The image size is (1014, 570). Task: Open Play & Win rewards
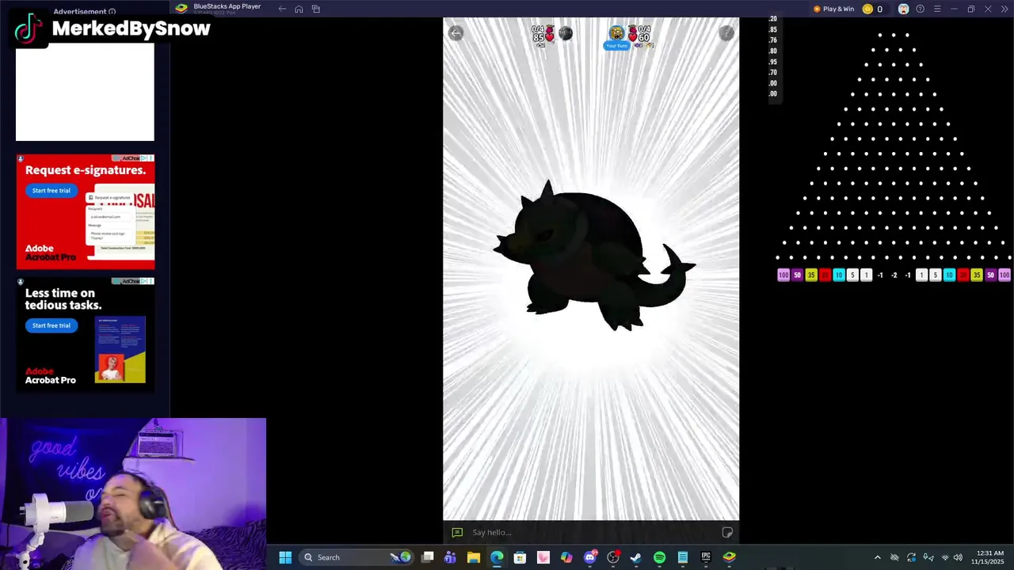pyautogui.click(x=834, y=9)
